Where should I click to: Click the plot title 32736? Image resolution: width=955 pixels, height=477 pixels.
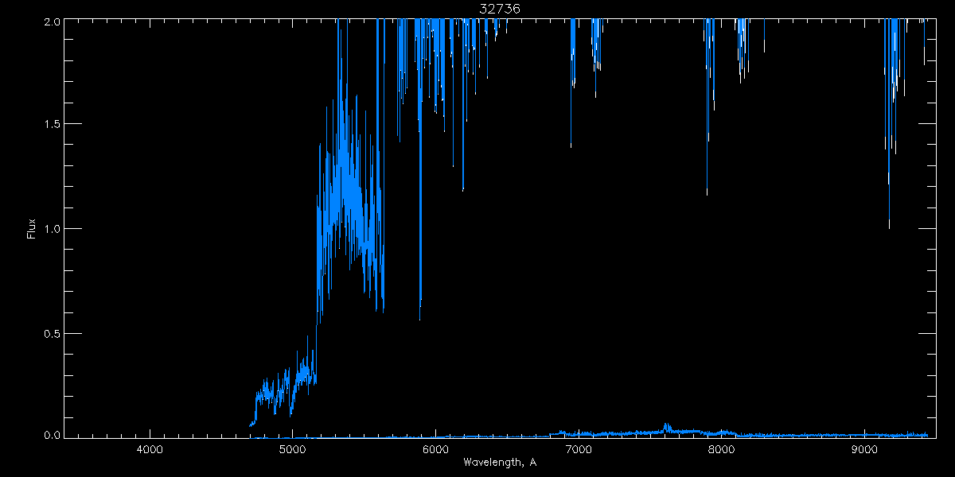(x=500, y=9)
